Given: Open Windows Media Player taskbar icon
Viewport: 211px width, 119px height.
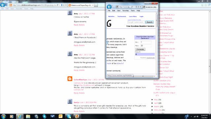Looking at the screenshot, I should (12, 116).
